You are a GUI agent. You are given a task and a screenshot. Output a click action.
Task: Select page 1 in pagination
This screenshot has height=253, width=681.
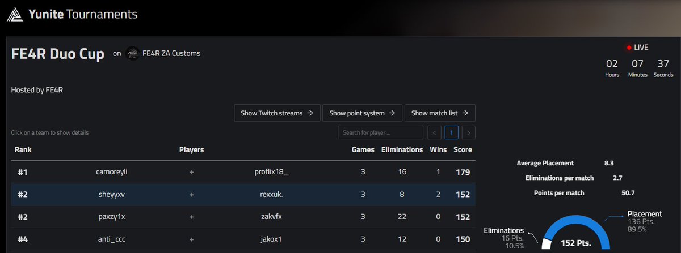point(452,132)
